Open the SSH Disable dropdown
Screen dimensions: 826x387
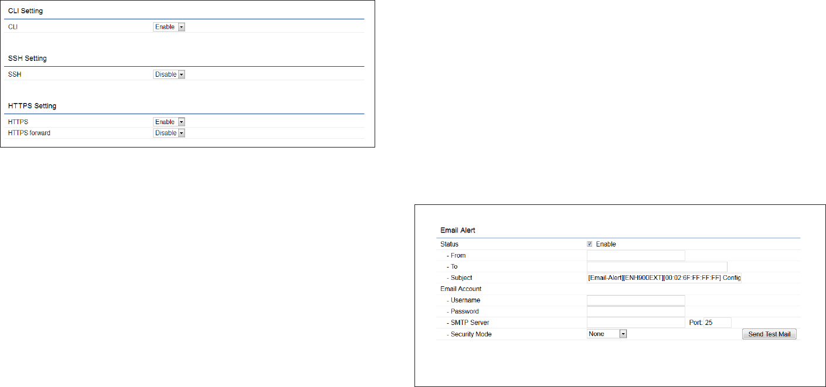pos(169,74)
